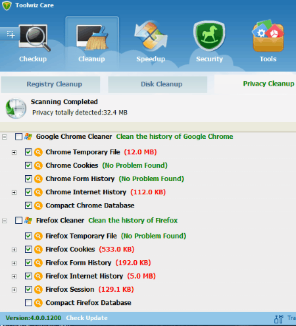Click the Firefox Session search icon
This screenshot has width=296, height=326.
(x=38, y=289)
